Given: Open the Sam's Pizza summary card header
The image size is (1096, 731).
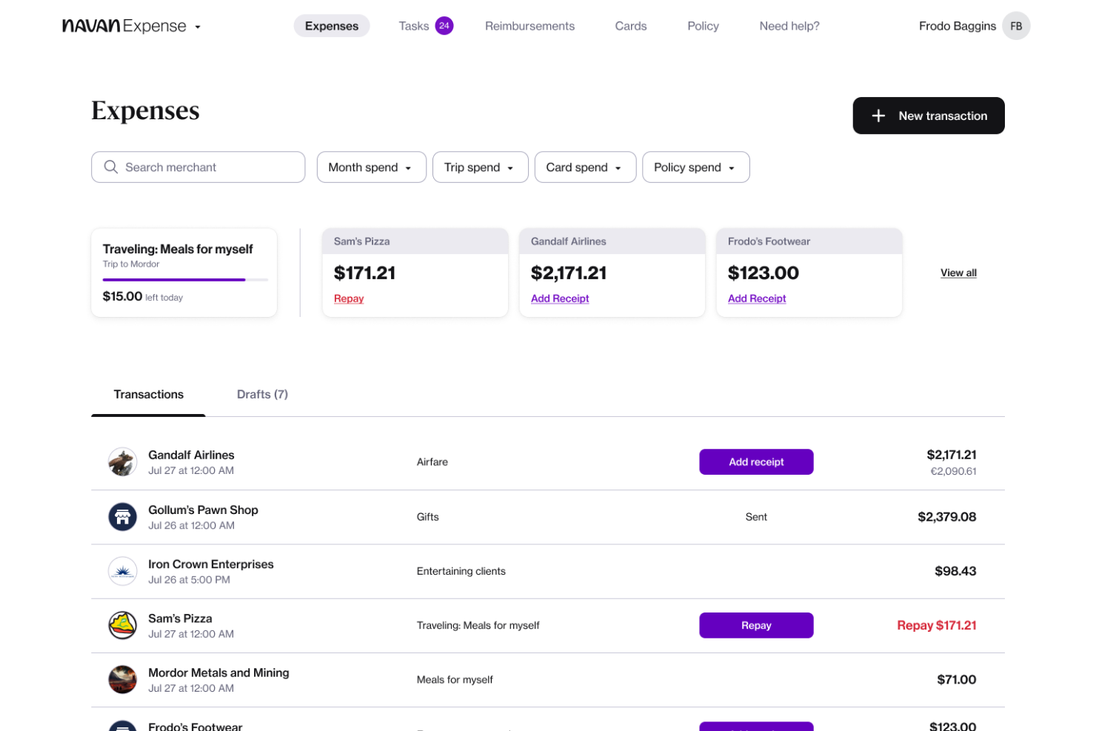Looking at the screenshot, I should (415, 241).
